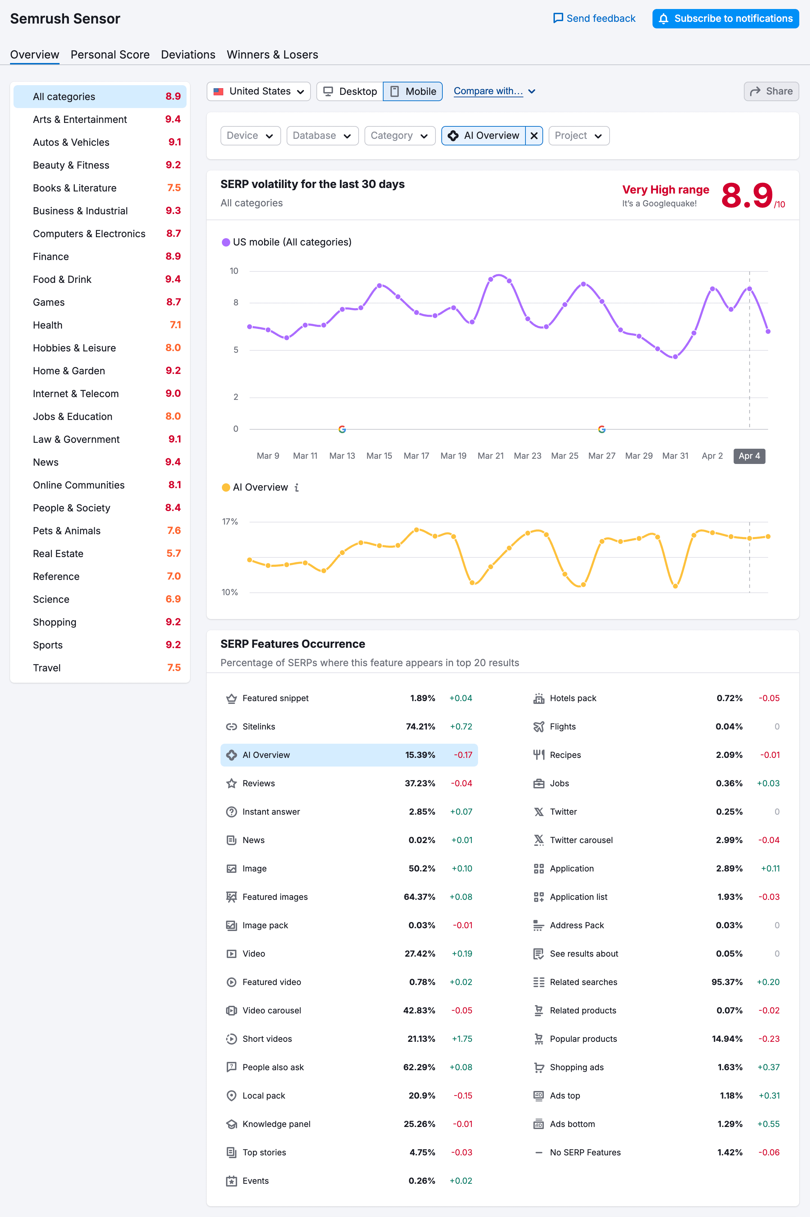This screenshot has height=1217, width=810.
Task: Click the Knowledge panel graduation icon
Action: pyautogui.click(x=232, y=1125)
